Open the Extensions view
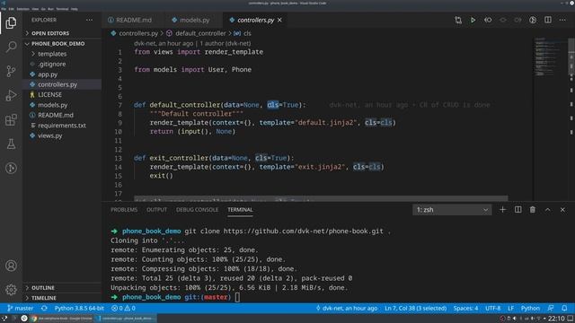 tap(11, 119)
